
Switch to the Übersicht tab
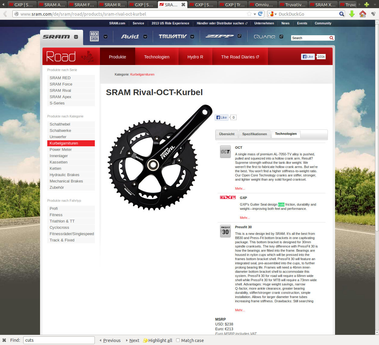[227, 134]
